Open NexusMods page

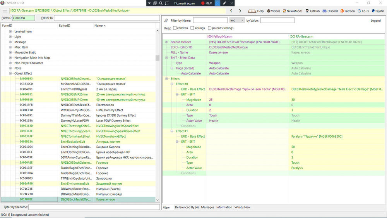point(293,11)
